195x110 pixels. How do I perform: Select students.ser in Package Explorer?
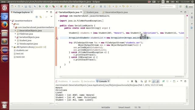click(x=22, y=50)
